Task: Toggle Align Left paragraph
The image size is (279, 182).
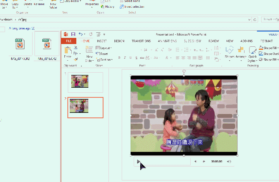Action: click(177, 58)
